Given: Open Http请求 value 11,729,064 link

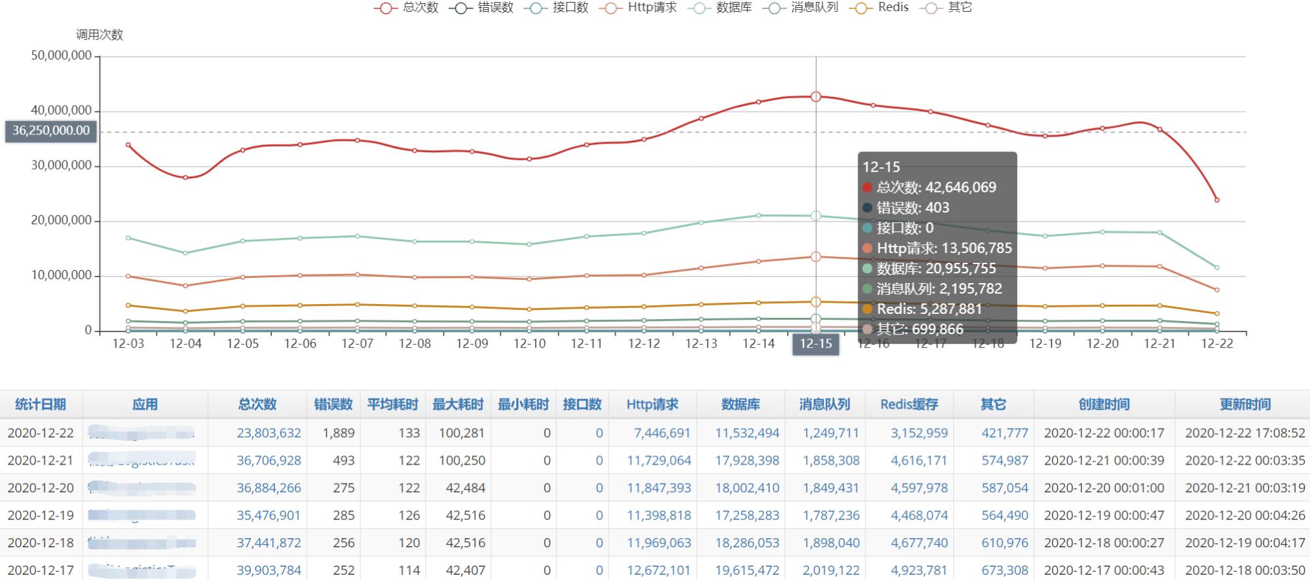Looking at the screenshot, I should point(658,461).
